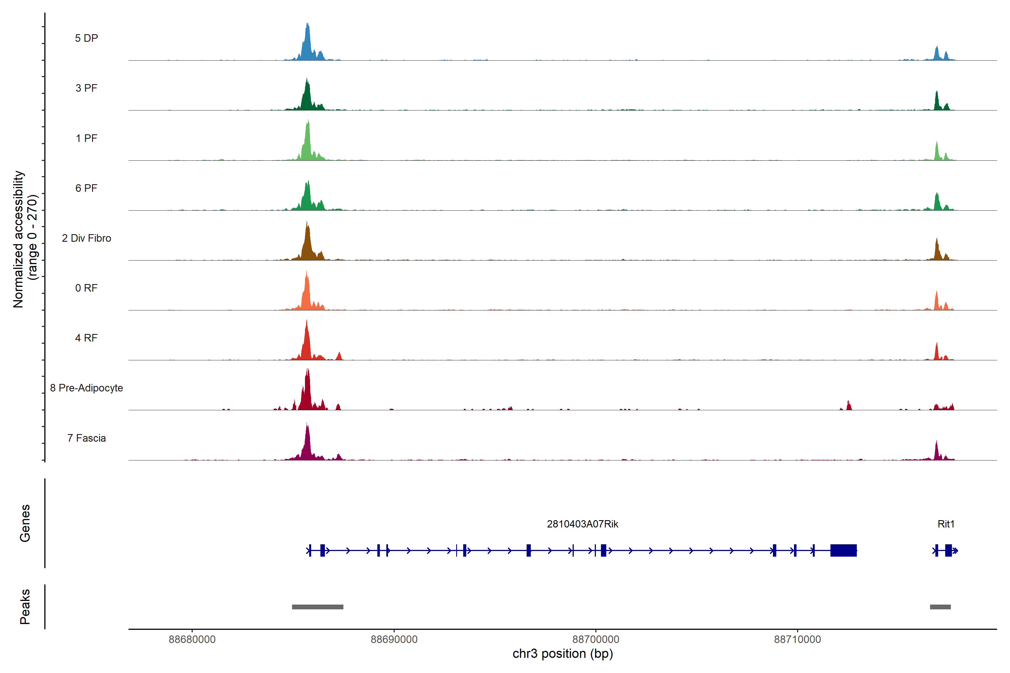Screen dimensions: 1010x673
Task: Click the small right gray peak bar
Action: click(940, 607)
